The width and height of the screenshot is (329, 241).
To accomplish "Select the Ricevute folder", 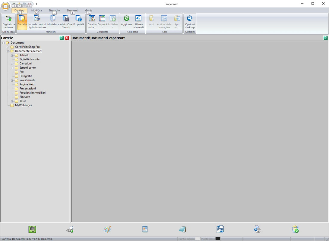I will tap(25, 97).
